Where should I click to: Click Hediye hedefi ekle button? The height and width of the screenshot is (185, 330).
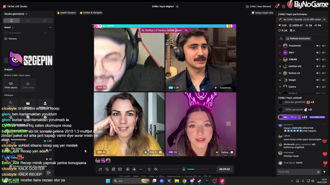tap(262, 13)
